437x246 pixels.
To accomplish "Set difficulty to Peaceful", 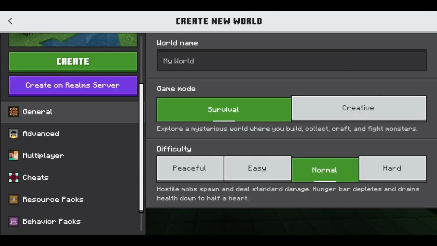I will point(190,168).
